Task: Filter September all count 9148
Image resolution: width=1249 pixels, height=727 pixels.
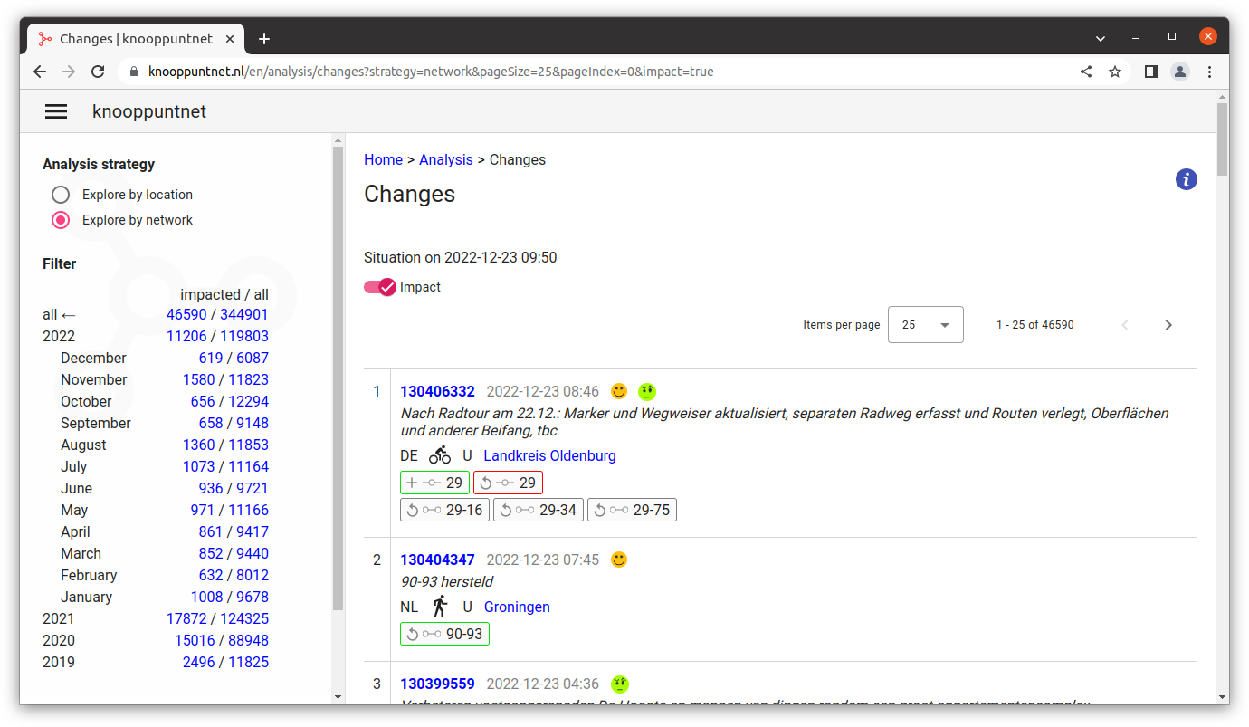Action: [253, 423]
